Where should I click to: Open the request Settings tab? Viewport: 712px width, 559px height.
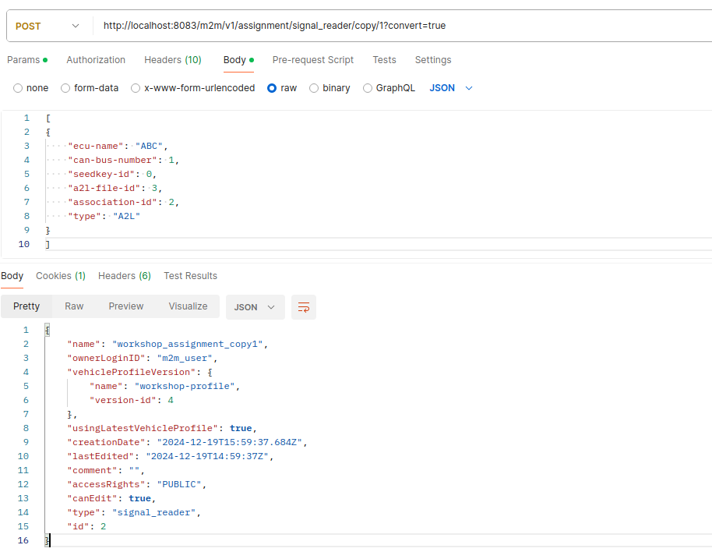tap(432, 60)
